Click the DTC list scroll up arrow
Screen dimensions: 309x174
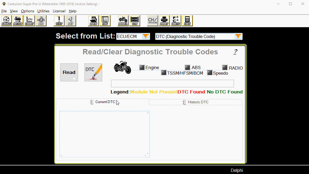point(148,113)
